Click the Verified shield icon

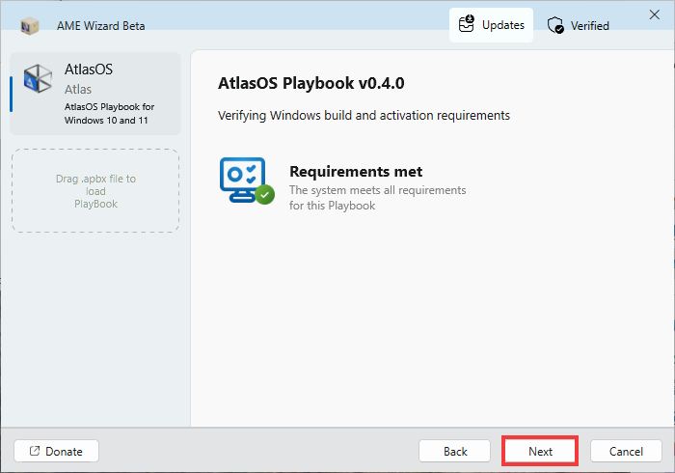click(x=555, y=25)
